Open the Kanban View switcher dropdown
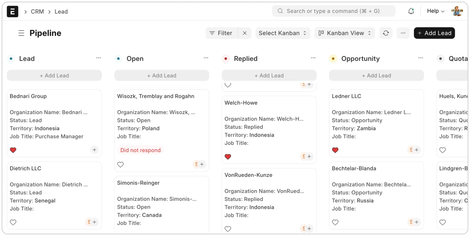 345,33
